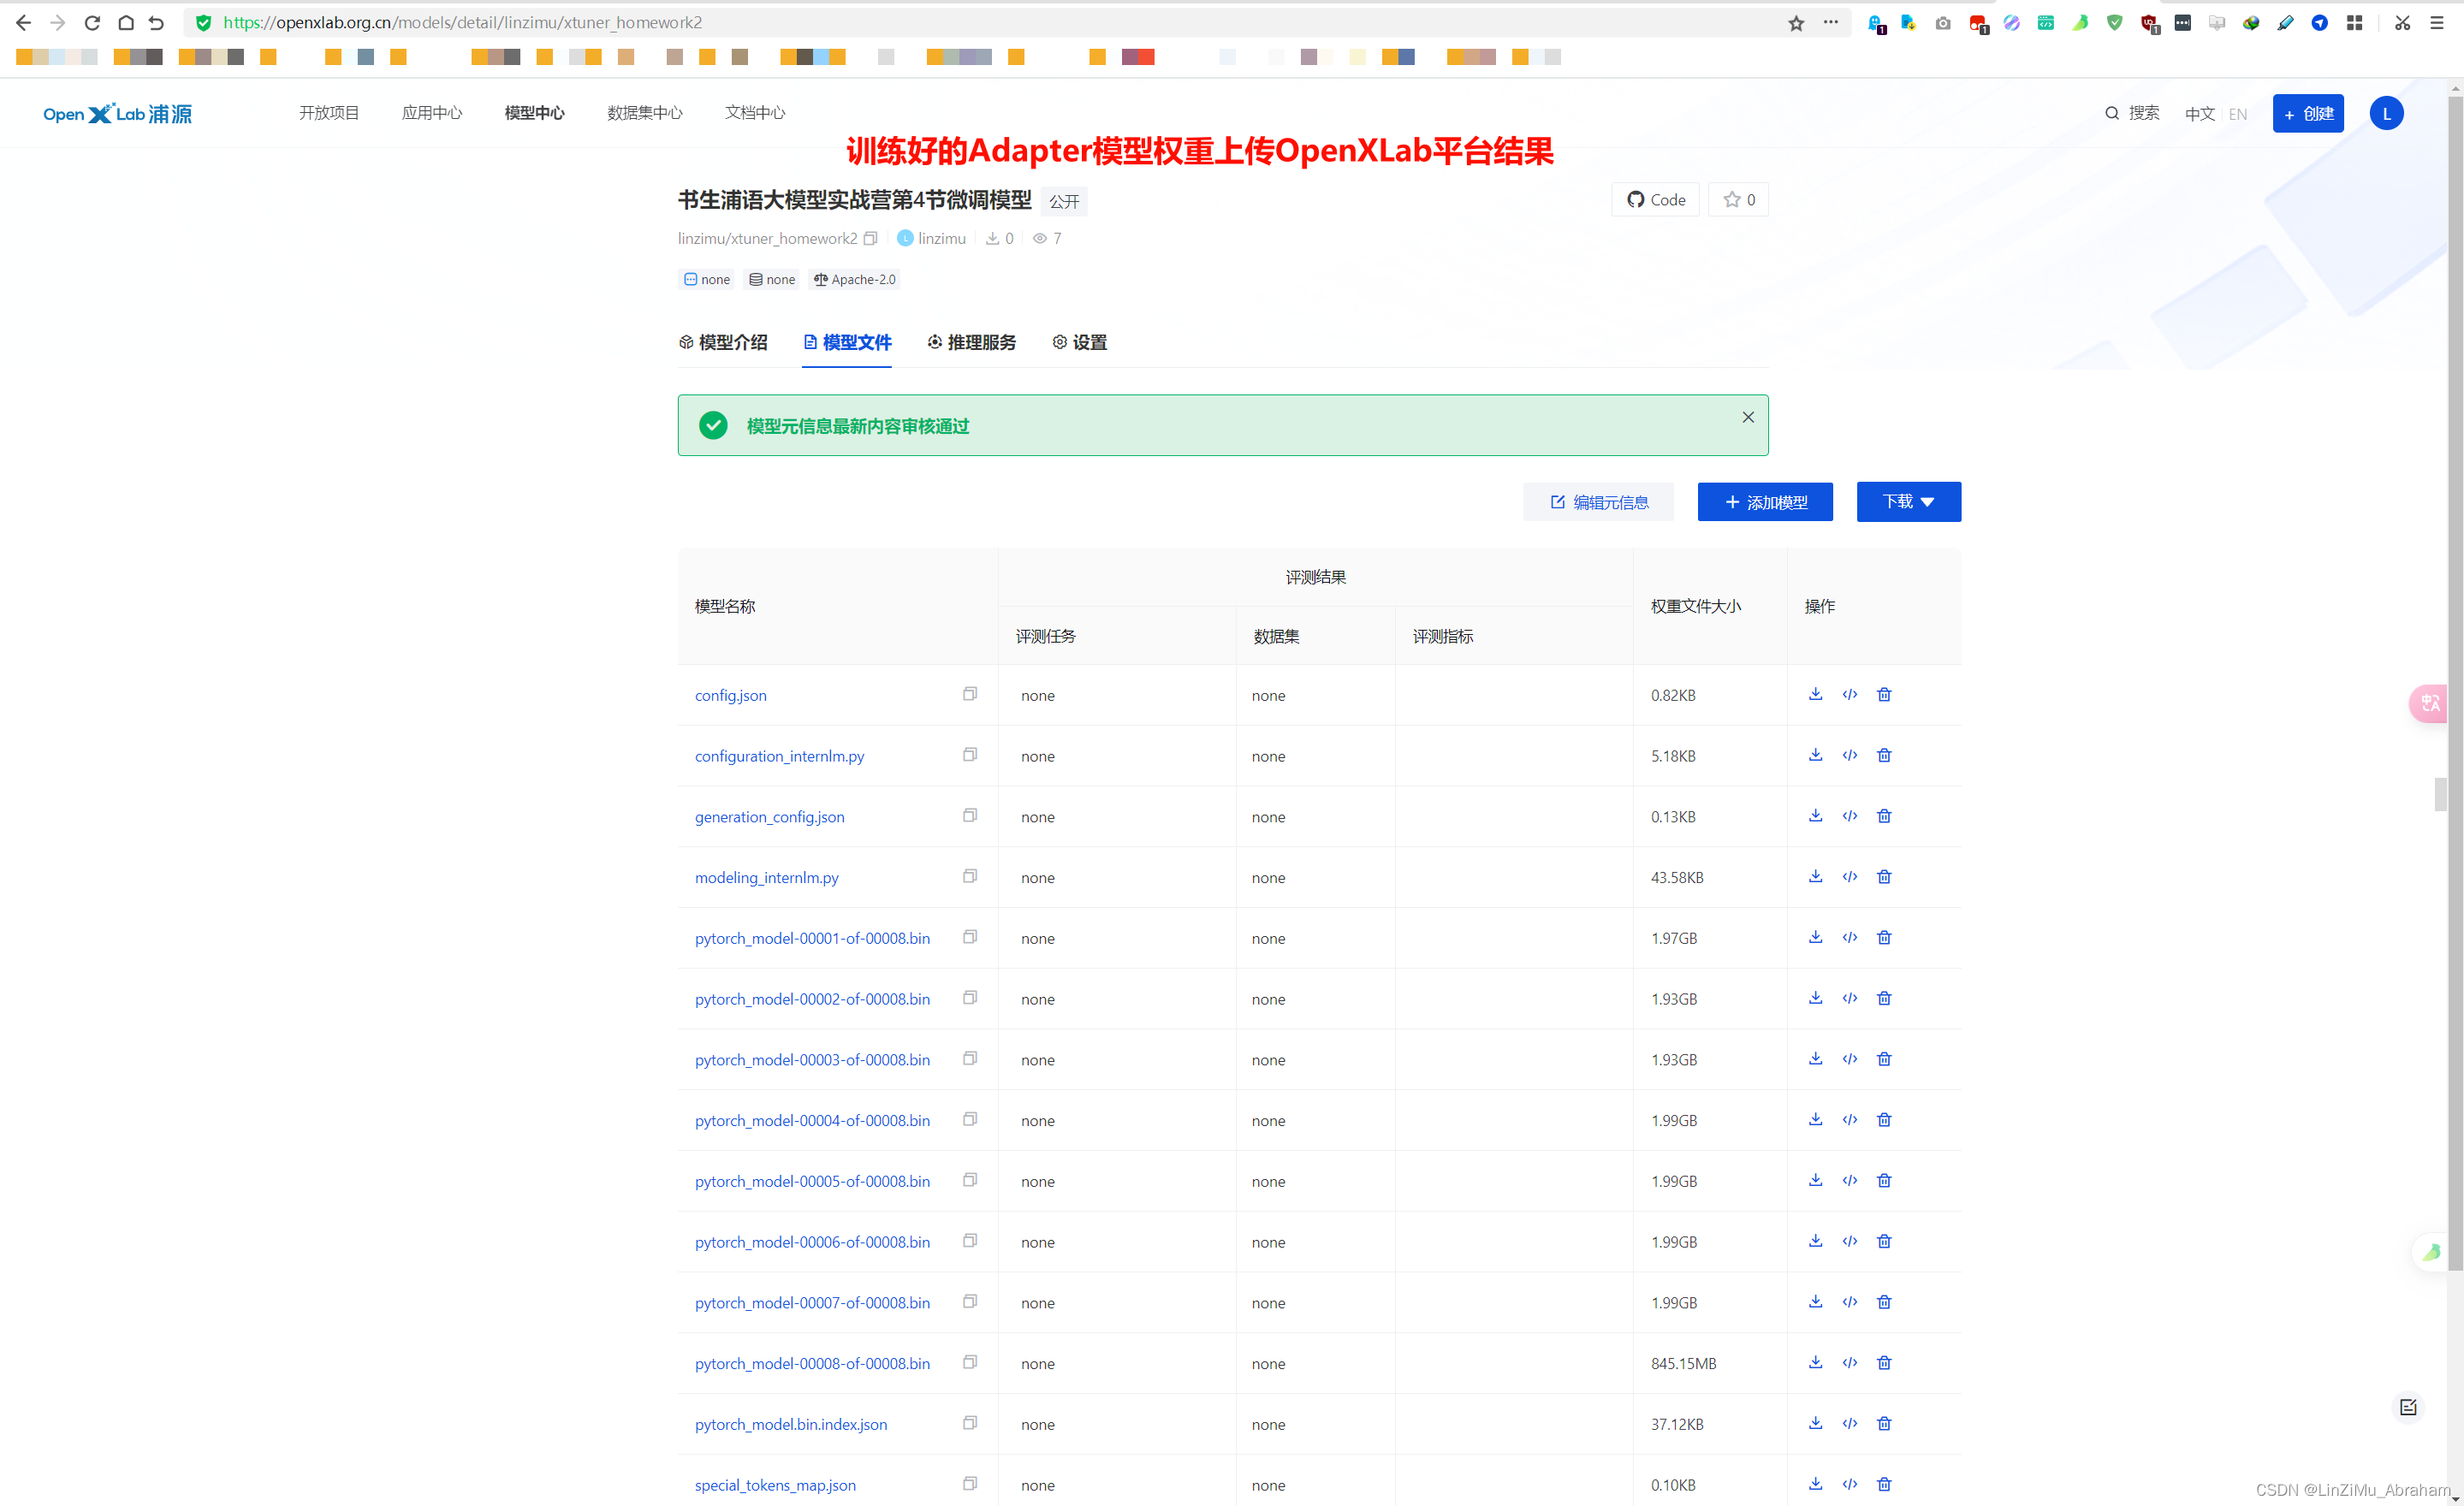Delete pytorch_model-00005-of-00008.bin
2464x1506 pixels.
tap(1884, 1181)
